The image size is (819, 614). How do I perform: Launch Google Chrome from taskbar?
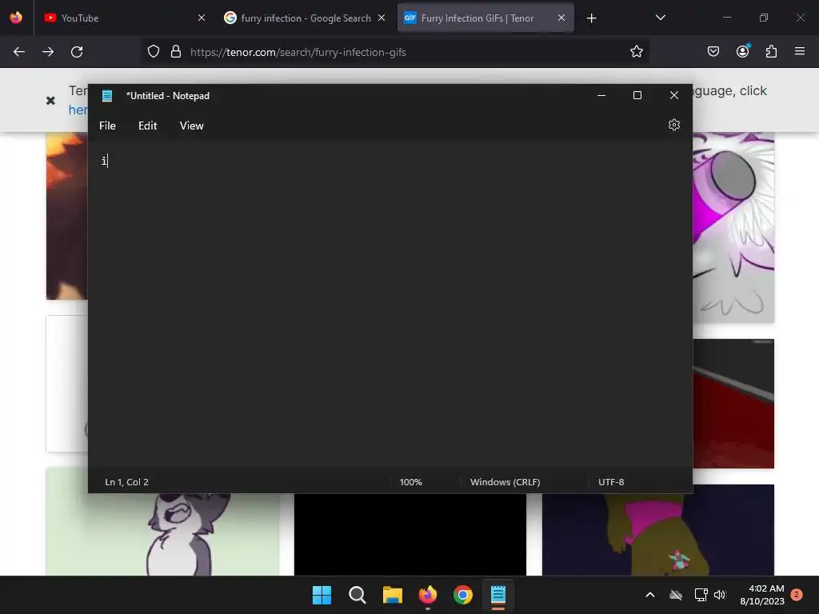pyautogui.click(x=463, y=595)
